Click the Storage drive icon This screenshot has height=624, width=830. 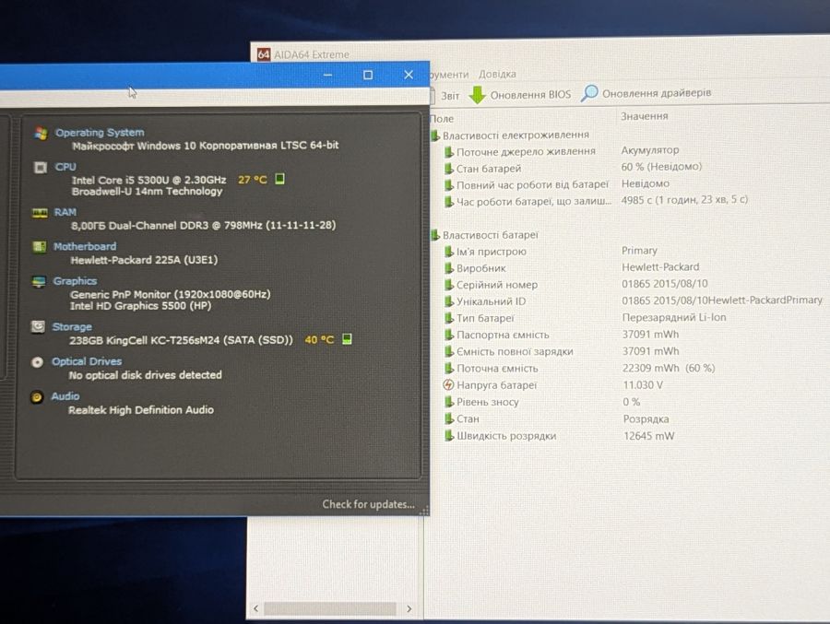coord(38,326)
